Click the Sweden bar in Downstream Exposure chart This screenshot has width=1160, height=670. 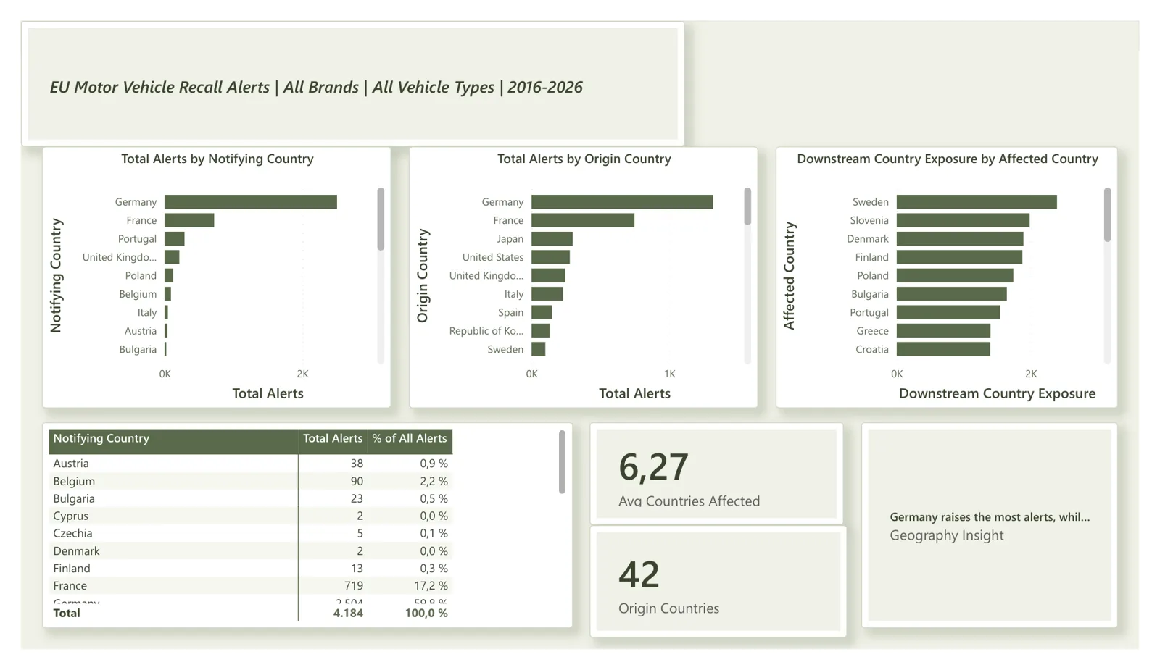tap(977, 202)
